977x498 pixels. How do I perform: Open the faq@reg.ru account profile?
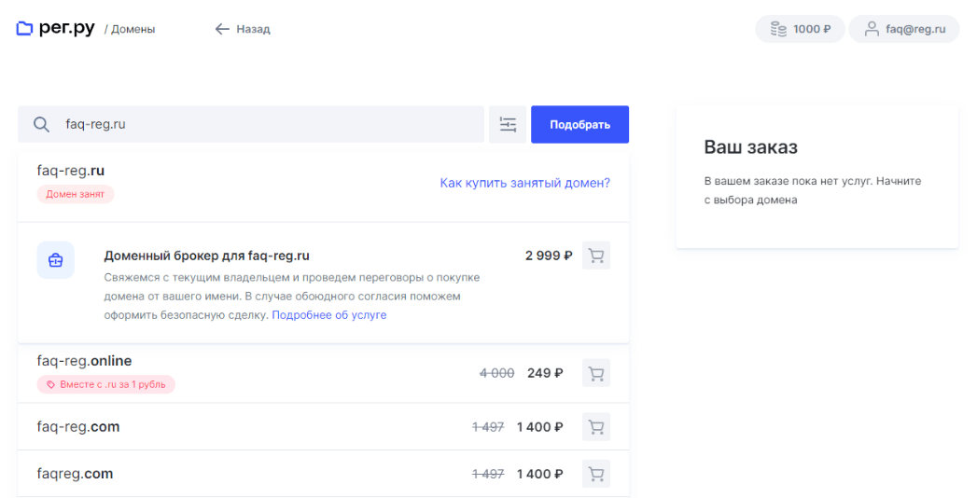click(903, 29)
